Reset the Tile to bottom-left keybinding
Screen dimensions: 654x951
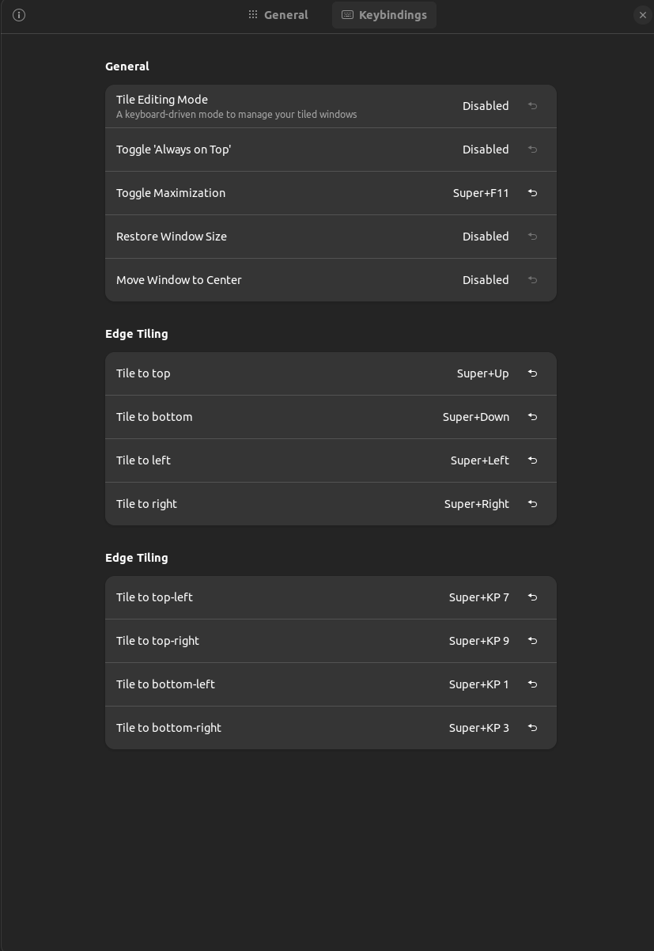533,684
